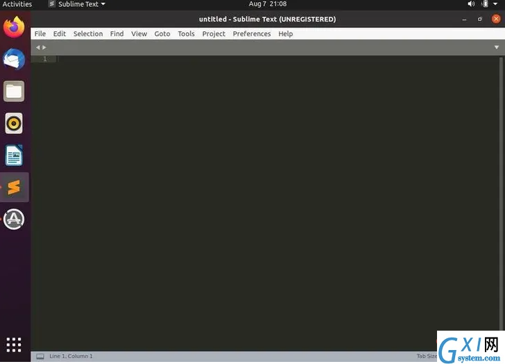This screenshot has width=505, height=364.
Task: Open the Tools menu
Action: point(186,34)
